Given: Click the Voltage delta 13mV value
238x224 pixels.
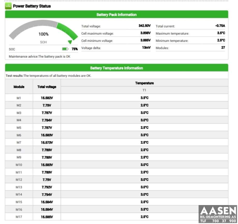Looking at the screenshot, I should [x=146, y=48].
